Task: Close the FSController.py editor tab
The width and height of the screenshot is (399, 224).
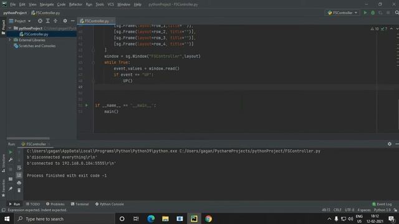Action: 112,21
